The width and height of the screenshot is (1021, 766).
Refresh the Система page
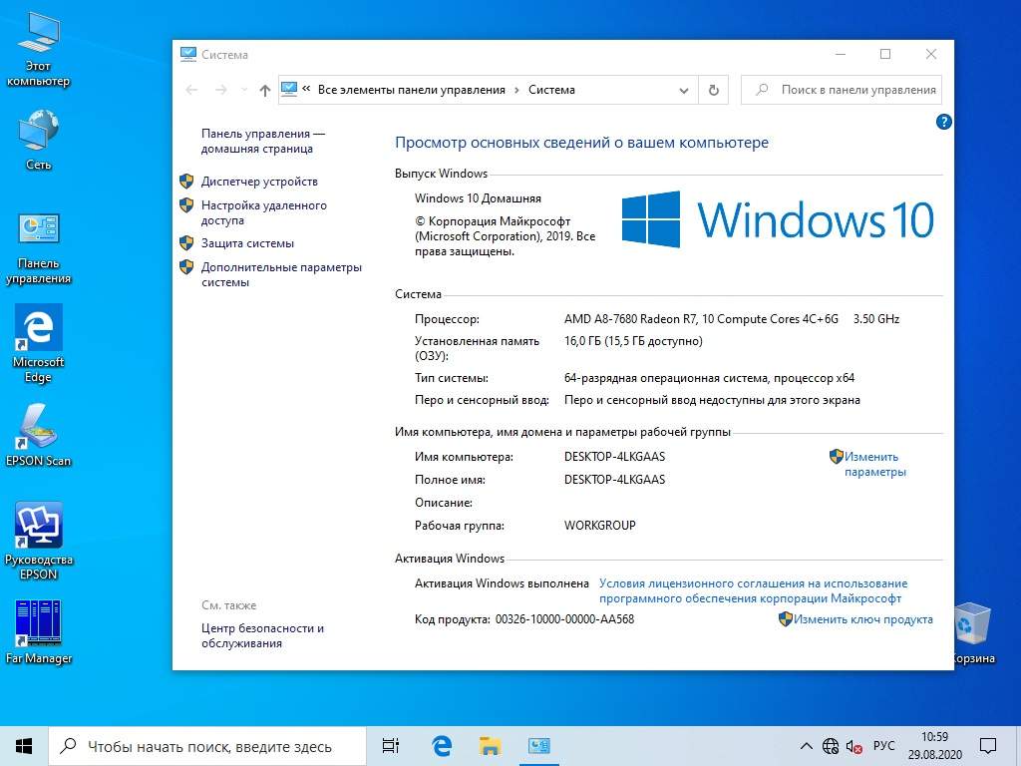click(x=714, y=90)
